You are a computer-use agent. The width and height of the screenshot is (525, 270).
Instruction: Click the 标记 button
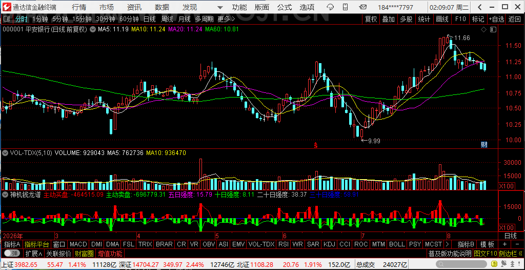[478, 20]
